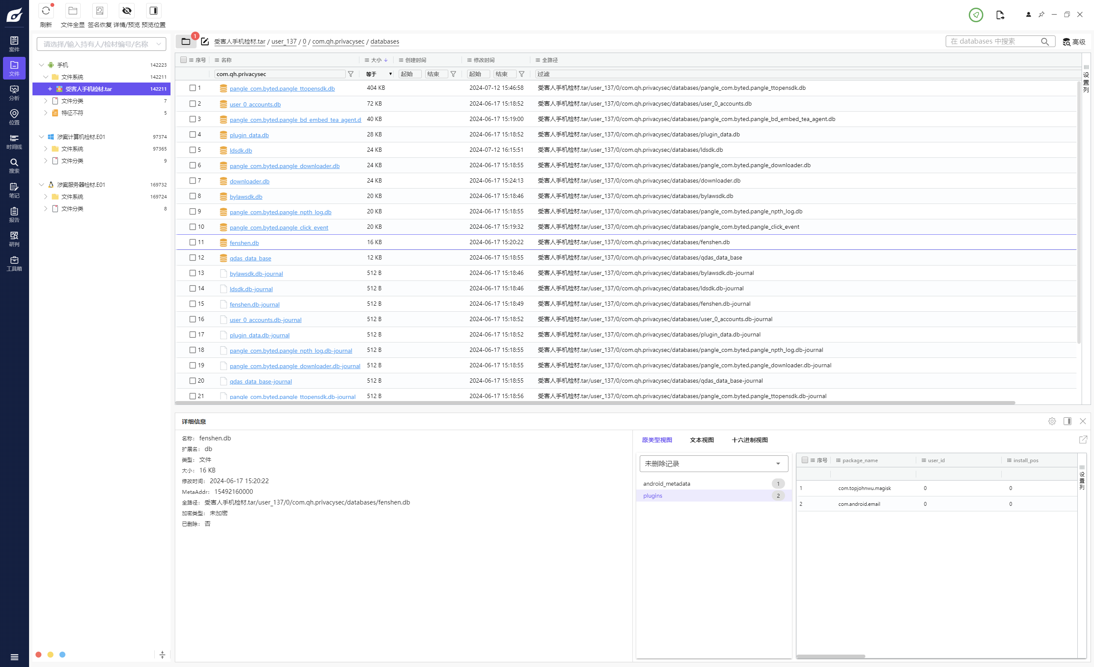Click the export document icon in title bar
Screen dimensions: 1094x667
[1000, 15]
